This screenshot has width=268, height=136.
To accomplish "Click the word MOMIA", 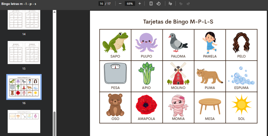I will pyautogui.click(x=178, y=119).
